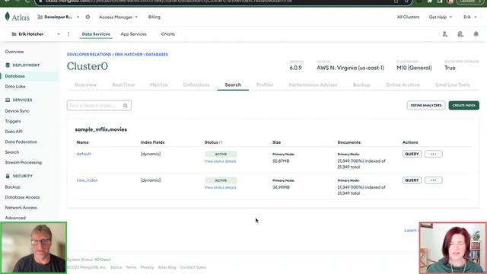Viewport: 487px width, 274px height.
Task: Open Network Access in the sidebar
Action: click(21, 208)
